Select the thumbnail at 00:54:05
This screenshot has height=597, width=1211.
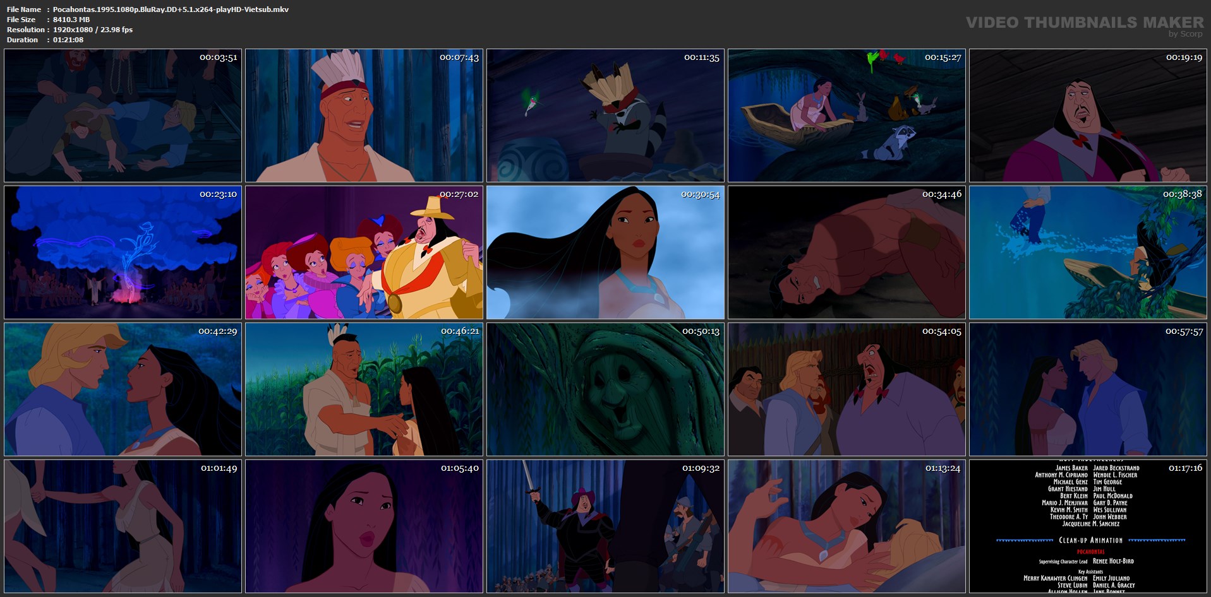tap(846, 389)
